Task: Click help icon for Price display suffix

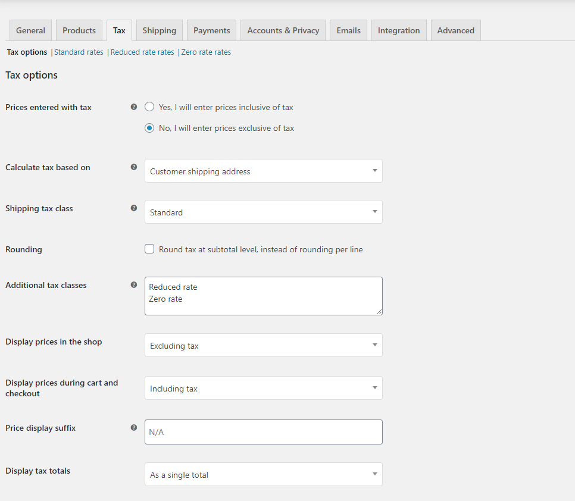Action: (x=134, y=428)
